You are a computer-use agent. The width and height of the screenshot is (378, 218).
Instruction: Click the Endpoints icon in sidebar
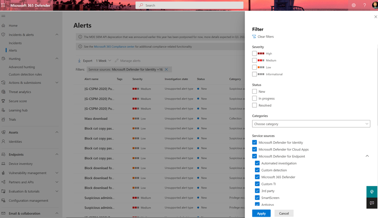click(3, 154)
